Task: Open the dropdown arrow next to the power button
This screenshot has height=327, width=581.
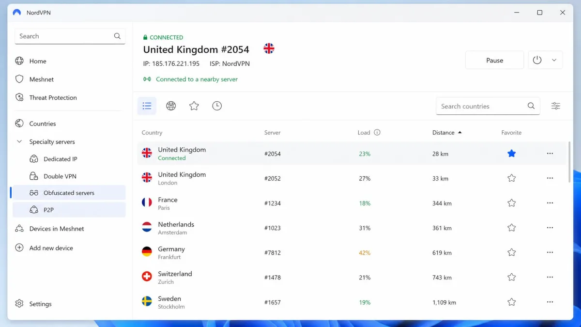Action: 554,60
